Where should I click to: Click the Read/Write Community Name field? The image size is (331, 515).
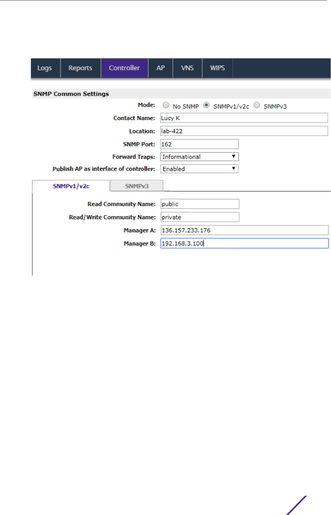[200, 217]
